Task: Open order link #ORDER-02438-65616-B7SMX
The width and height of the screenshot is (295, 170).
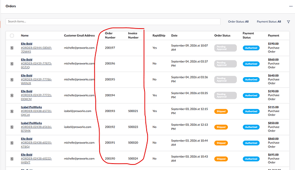Action: [36, 129]
